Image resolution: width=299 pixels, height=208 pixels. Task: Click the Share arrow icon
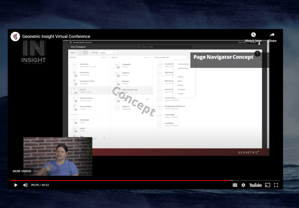[x=272, y=35]
